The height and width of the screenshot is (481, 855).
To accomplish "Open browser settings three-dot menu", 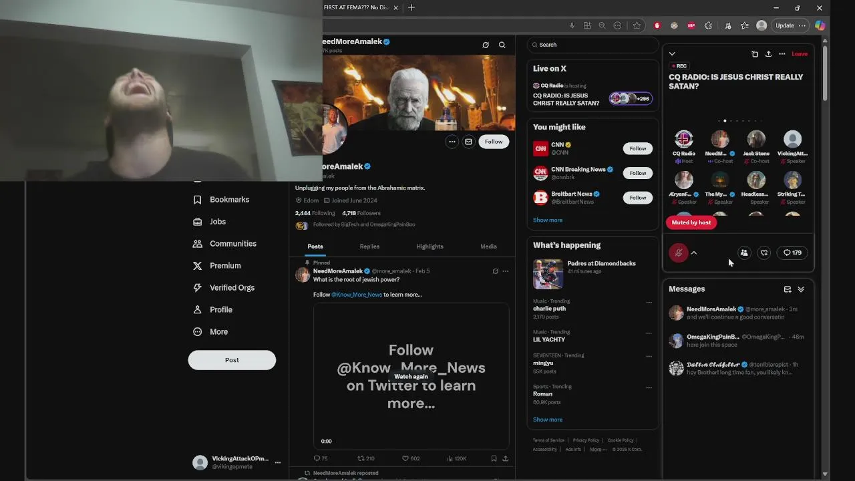I will [x=802, y=25].
